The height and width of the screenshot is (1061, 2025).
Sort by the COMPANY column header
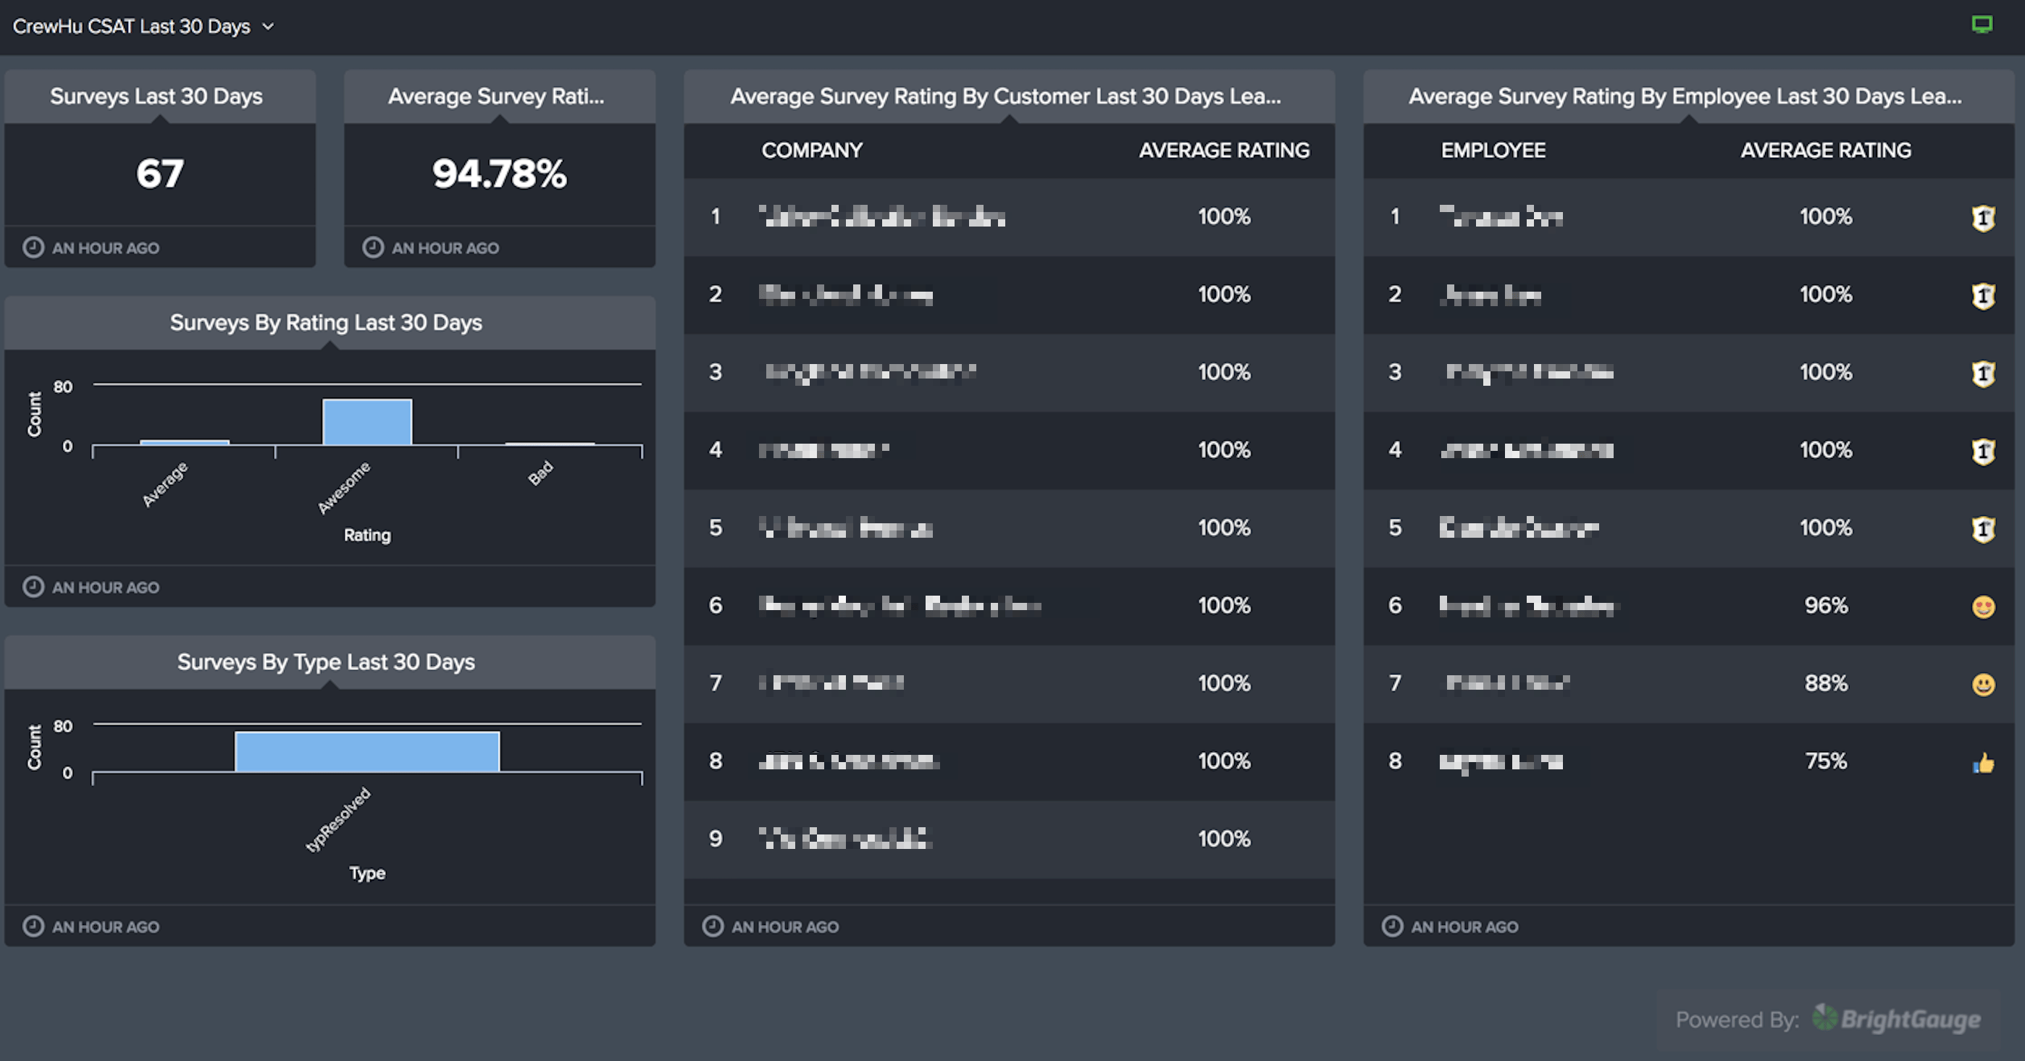[811, 150]
